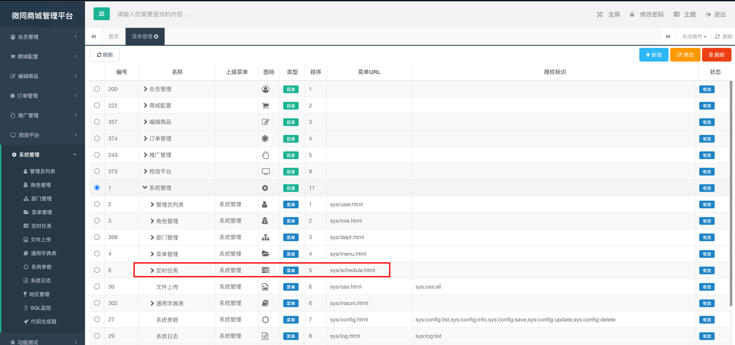Open sidebar menu 会员管理
Viewport: 735px width, 345px height.
coord(43,37)
